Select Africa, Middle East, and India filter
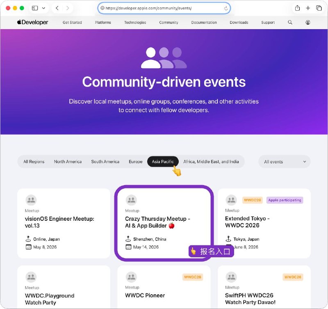The height and width of the screenshot is (309, 328). (211, 162)
